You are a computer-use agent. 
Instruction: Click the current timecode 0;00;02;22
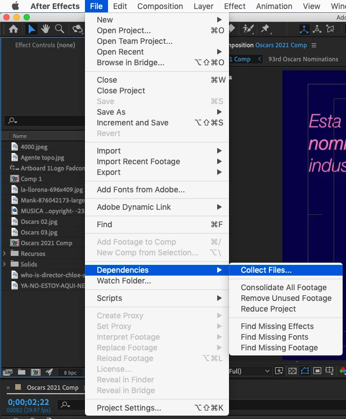coord(28,402)
